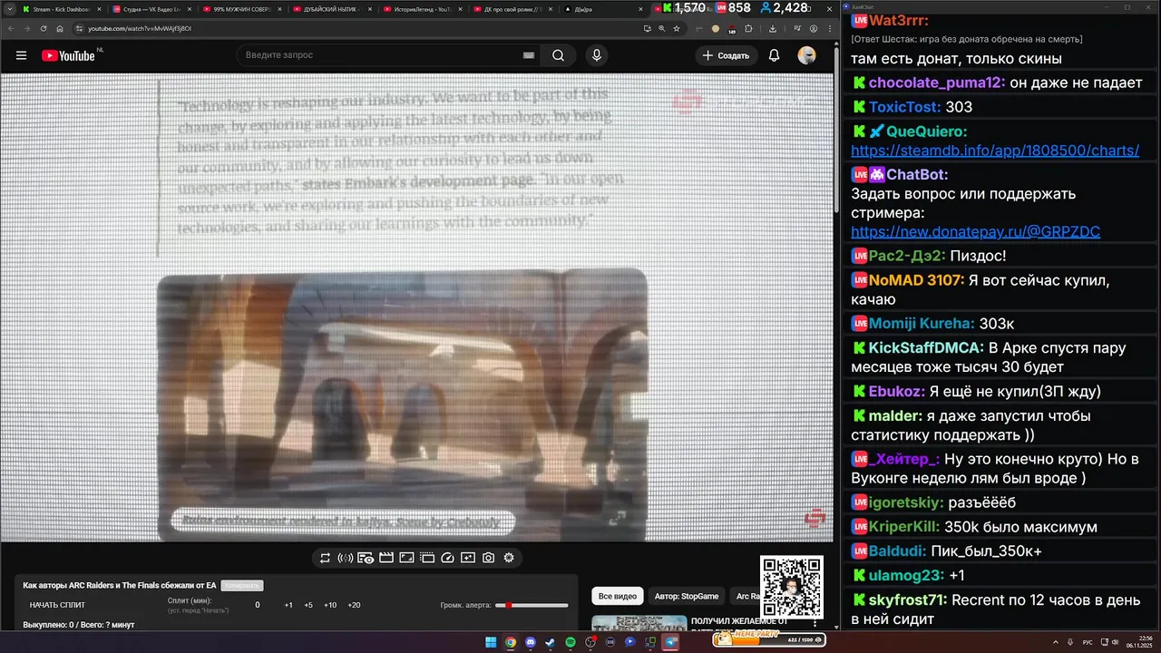Open Discord from the taskbar
Image resolution: width=1161 pixels, height=653 pixels.
531,642
